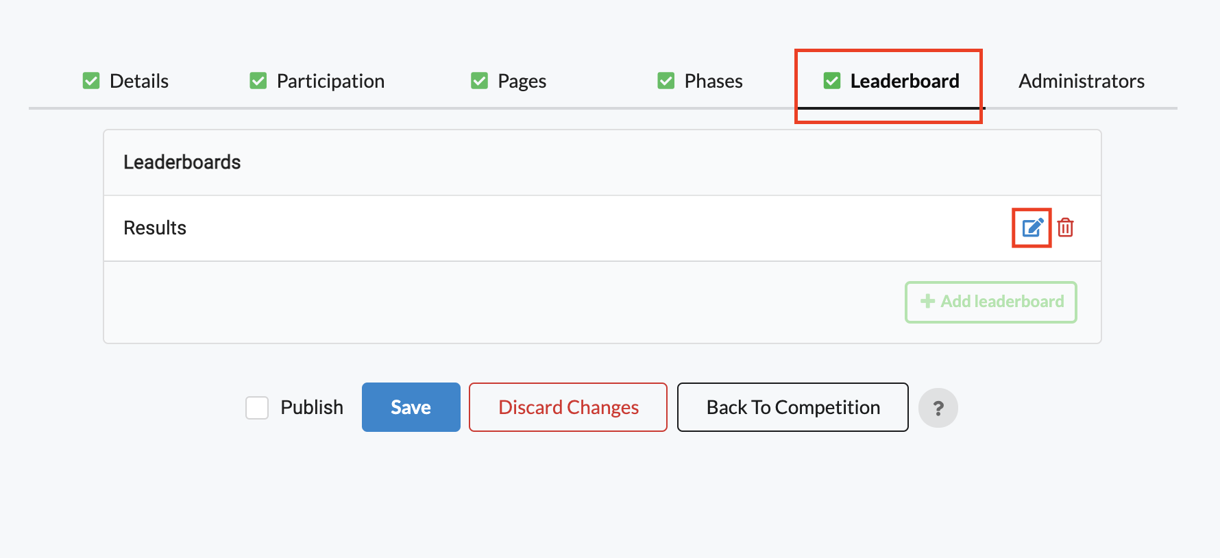Click the green checkmark beside Details
This screenshot has width=1220, height=558.
coord(91,80)
